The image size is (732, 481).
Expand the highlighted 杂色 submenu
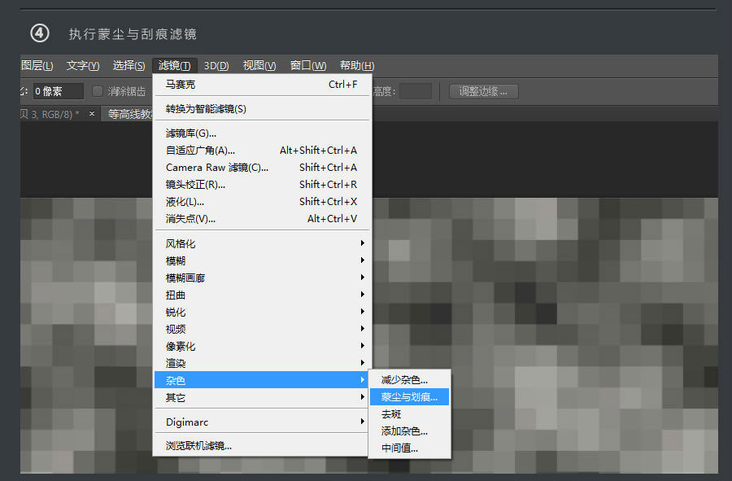pyautogui.click(x=261, y=380)
